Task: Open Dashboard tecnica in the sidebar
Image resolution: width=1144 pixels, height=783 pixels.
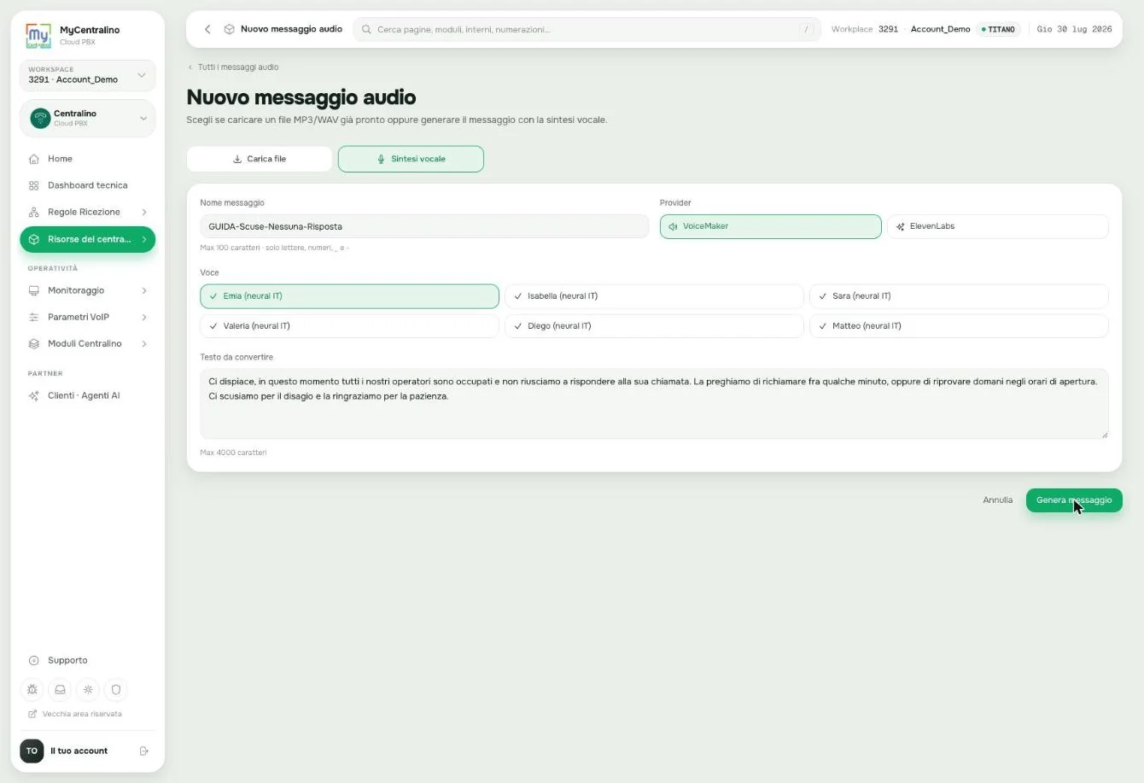Action: click(87, 185)
